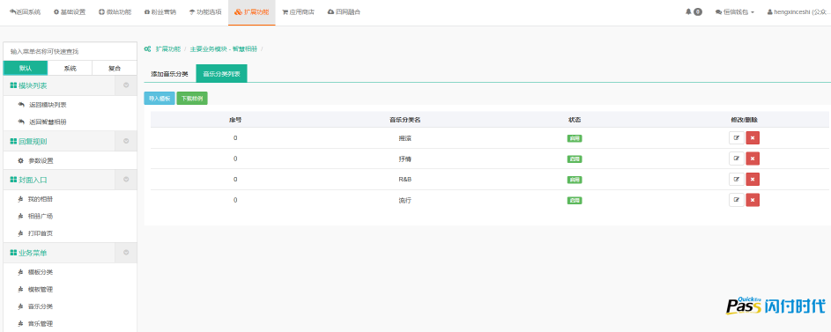Collapse the 模块列表 section arrow
This screenshot has height=332, width=831.
click(126, 85)
